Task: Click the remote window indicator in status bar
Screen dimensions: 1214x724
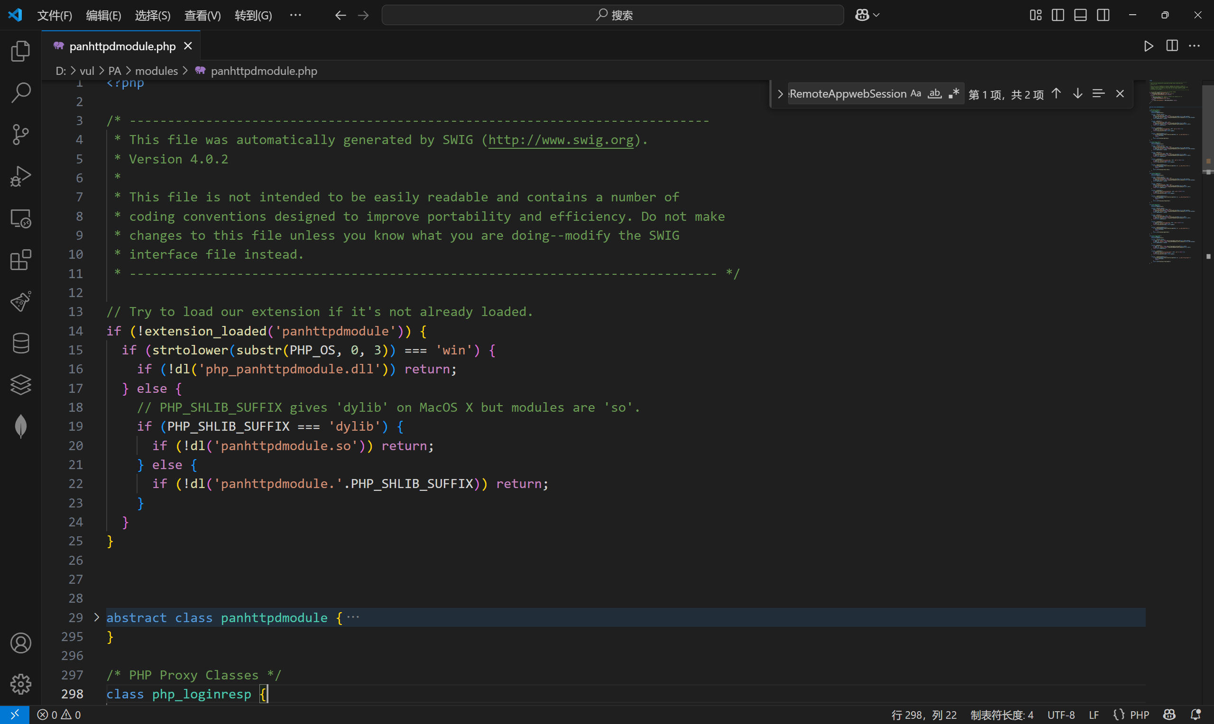Action: point(15,715)
